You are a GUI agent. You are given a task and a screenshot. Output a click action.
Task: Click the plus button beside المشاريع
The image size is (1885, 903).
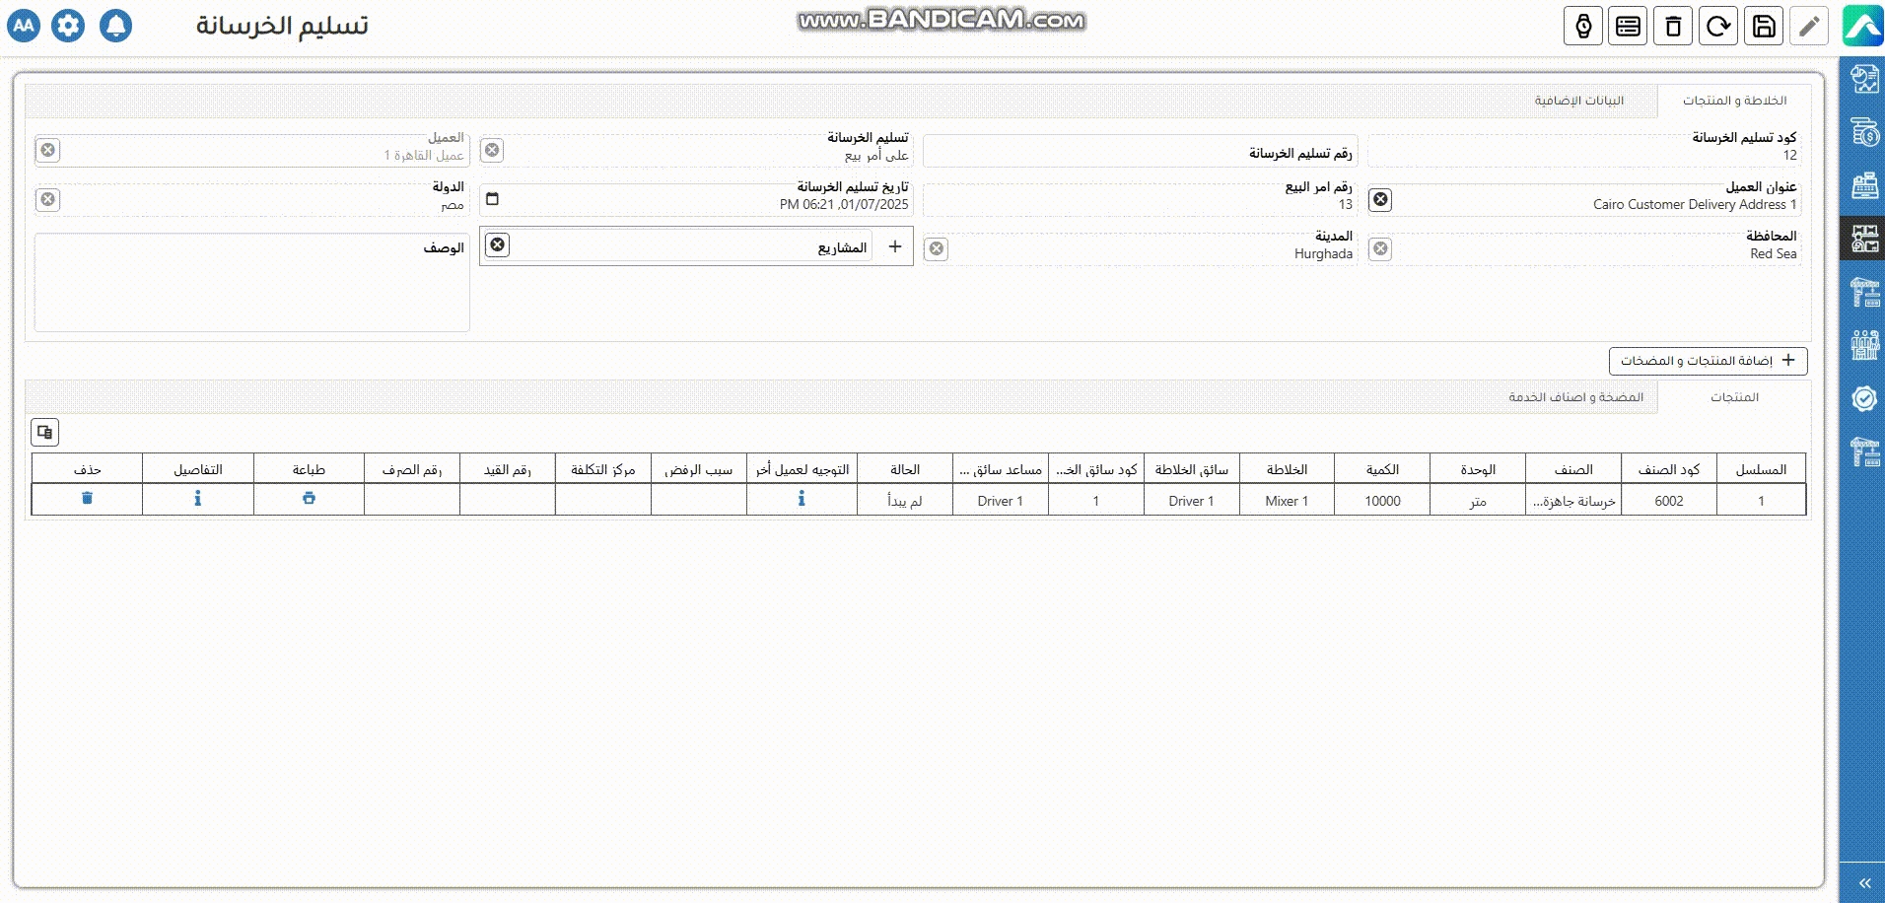895,246
